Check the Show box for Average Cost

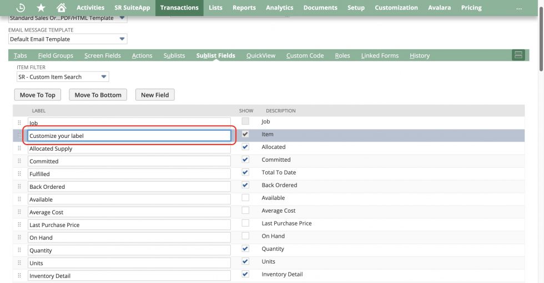[245, 210]
